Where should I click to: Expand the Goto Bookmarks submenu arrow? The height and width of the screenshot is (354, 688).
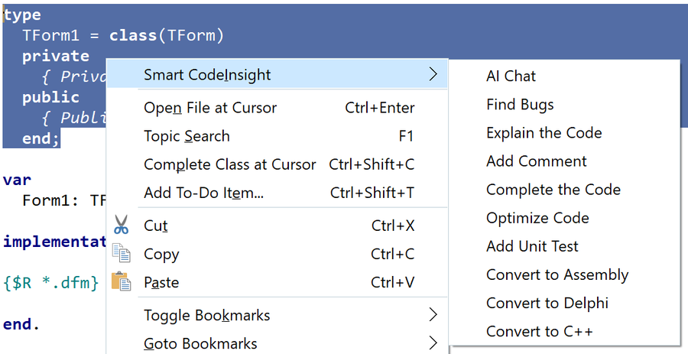(433, 343)
